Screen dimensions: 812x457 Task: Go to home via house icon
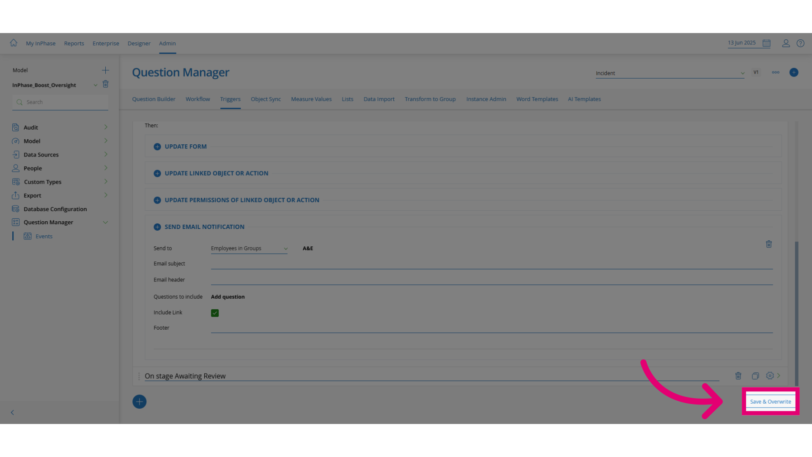click(14, 43)
